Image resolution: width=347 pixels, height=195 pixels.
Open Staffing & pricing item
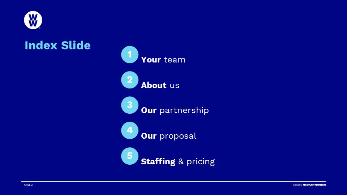tap(178, 162)
